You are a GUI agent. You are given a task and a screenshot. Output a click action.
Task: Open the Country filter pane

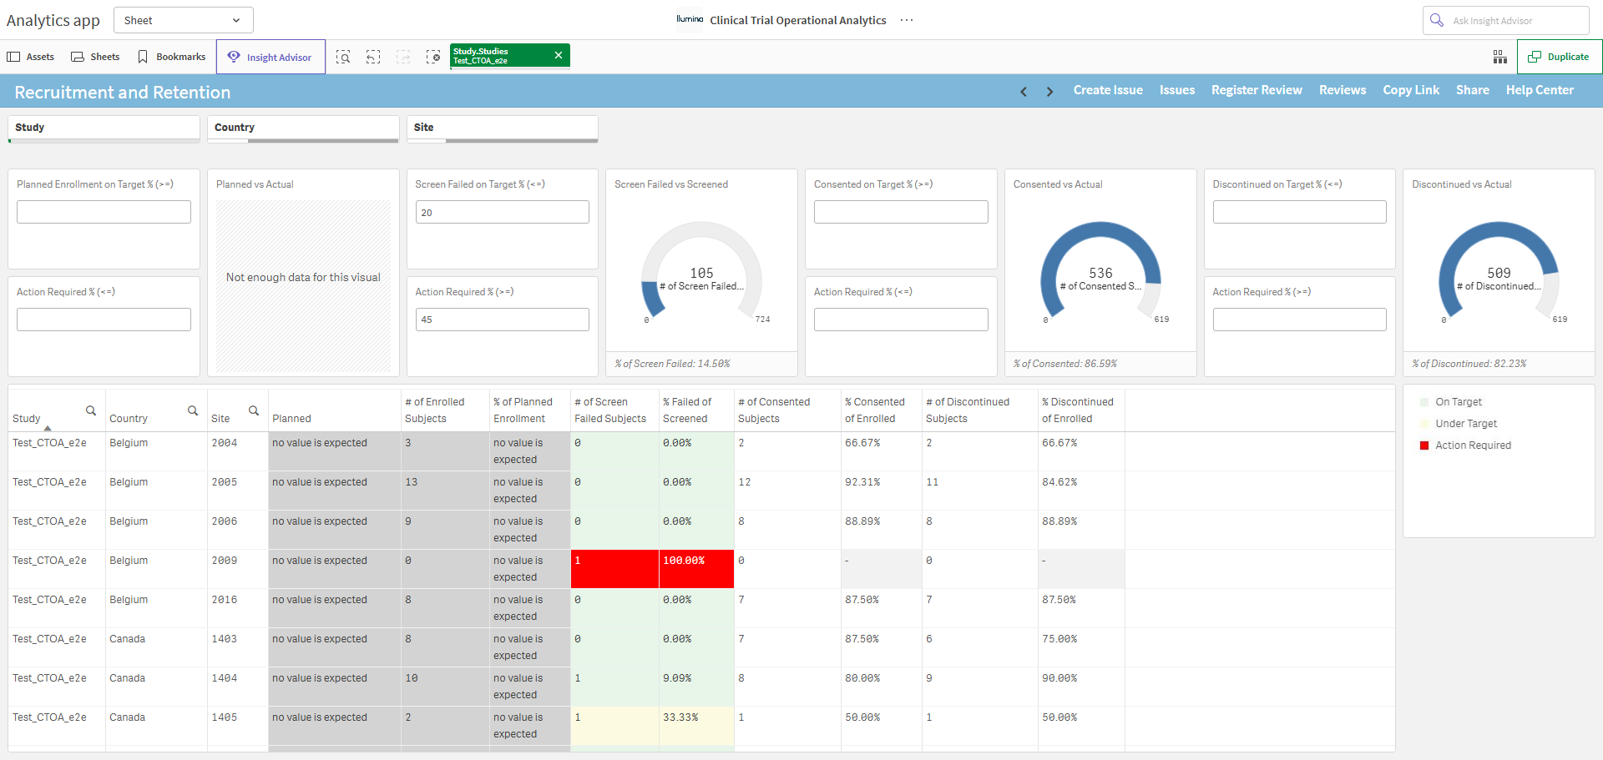coord(302,128)
